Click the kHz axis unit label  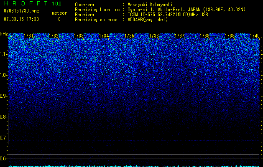(x=4, y=34)
